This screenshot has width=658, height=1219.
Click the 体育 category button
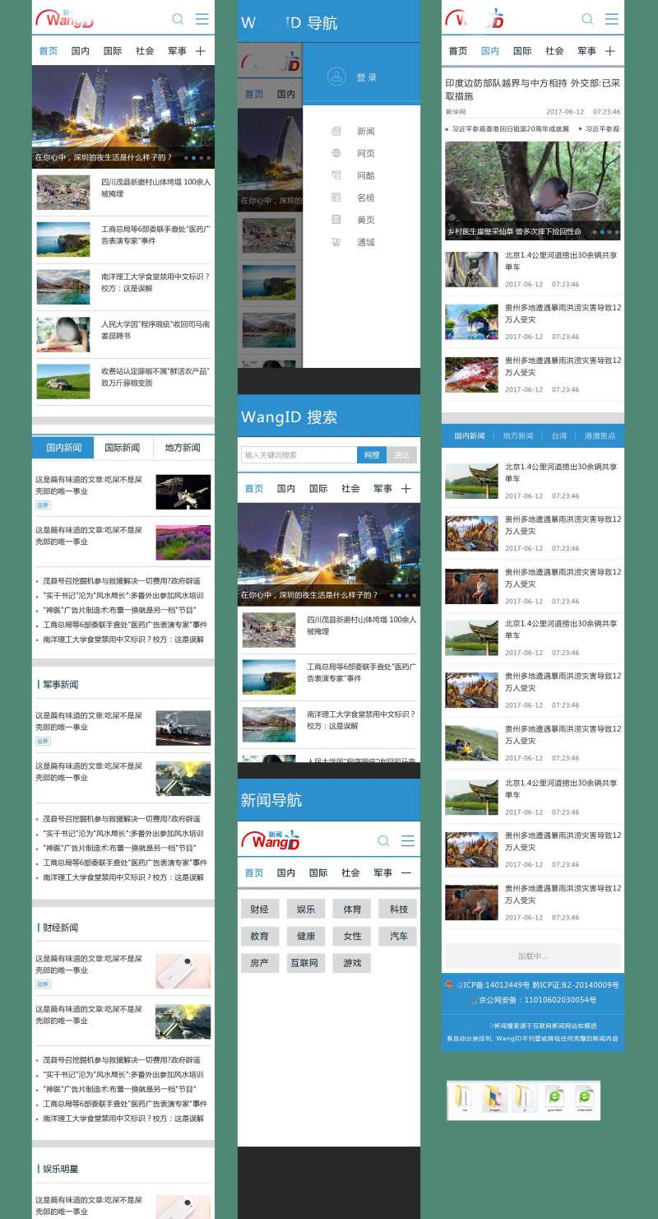pyautogui.click(x=352, y=910)
